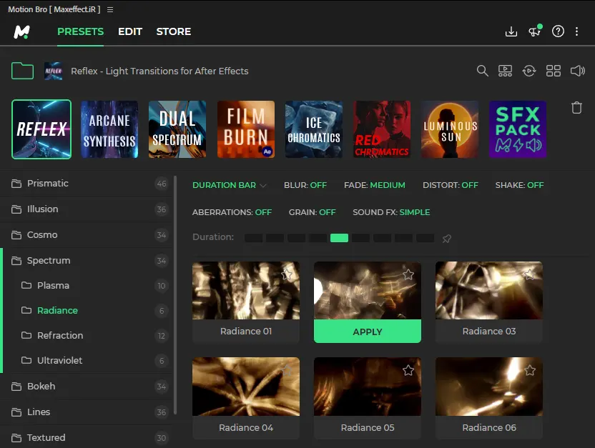The image size is (595, 448).
Task: Click the Motion Bro logo icon
Action: click(21, 32)
